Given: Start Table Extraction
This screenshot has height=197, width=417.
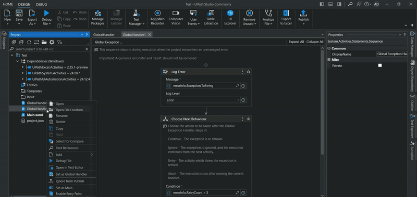Looking at the screenshot, I should [x=211, y=18].
